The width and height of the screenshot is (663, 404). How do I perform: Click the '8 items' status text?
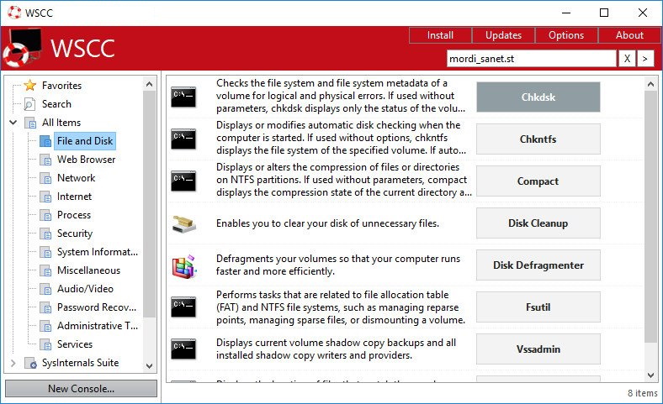642,393
